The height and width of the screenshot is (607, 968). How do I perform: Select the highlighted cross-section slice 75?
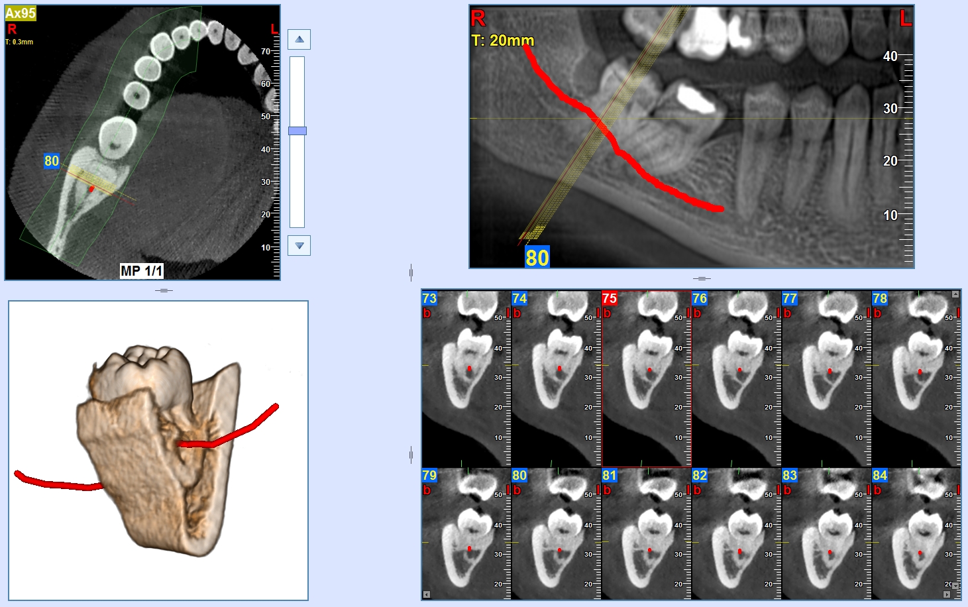(646, 378)
